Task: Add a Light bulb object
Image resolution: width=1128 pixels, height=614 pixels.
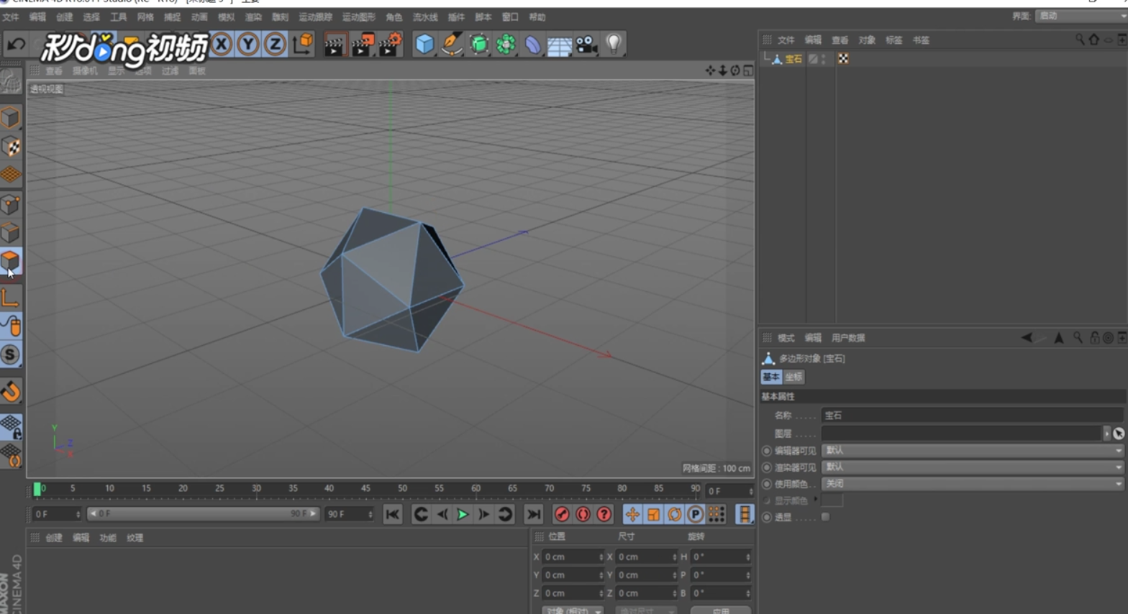Action: tap(614, 45)
